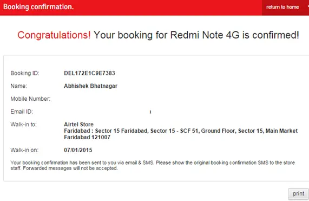Click the return to home link

click(x=282, y=7)
